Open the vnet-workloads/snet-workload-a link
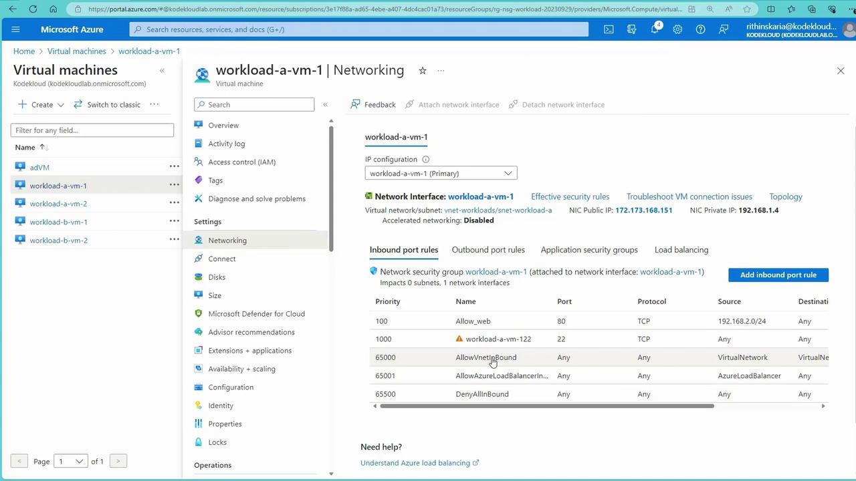 pyautogui.click(x=498, y=210)
